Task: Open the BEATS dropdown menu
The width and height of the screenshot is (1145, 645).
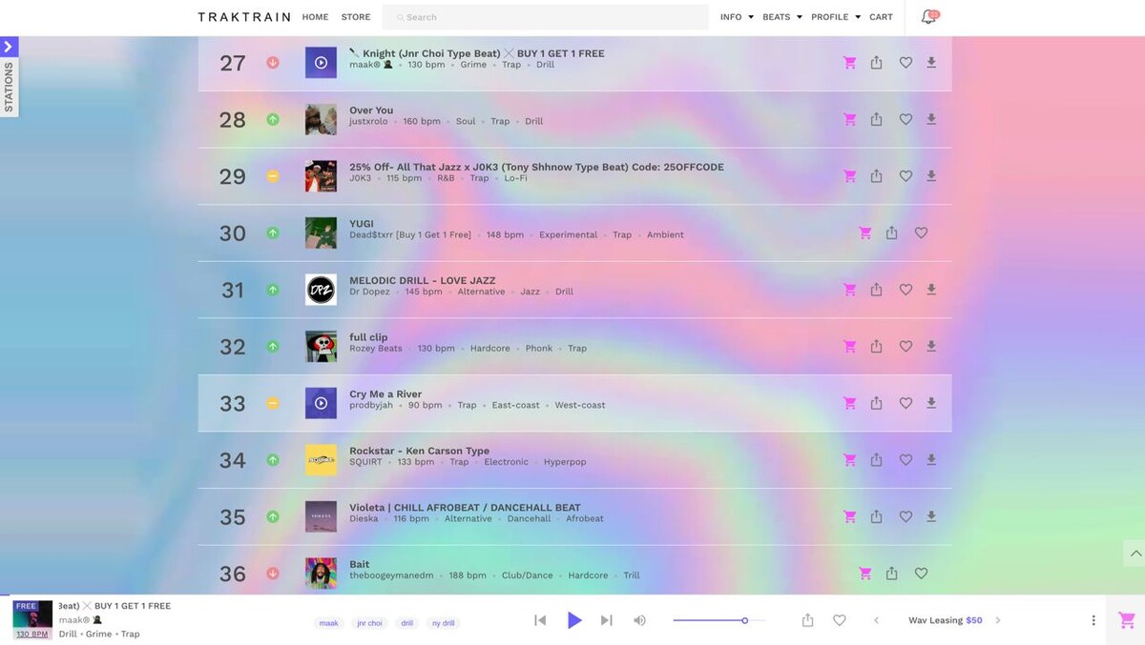Action: (782, 17)
